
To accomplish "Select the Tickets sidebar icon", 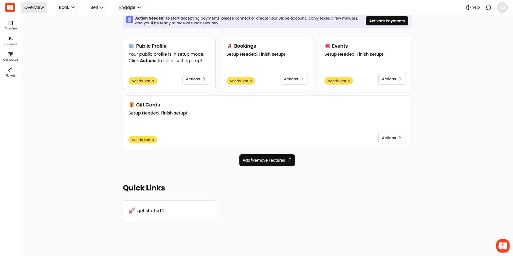I will 10,72.
